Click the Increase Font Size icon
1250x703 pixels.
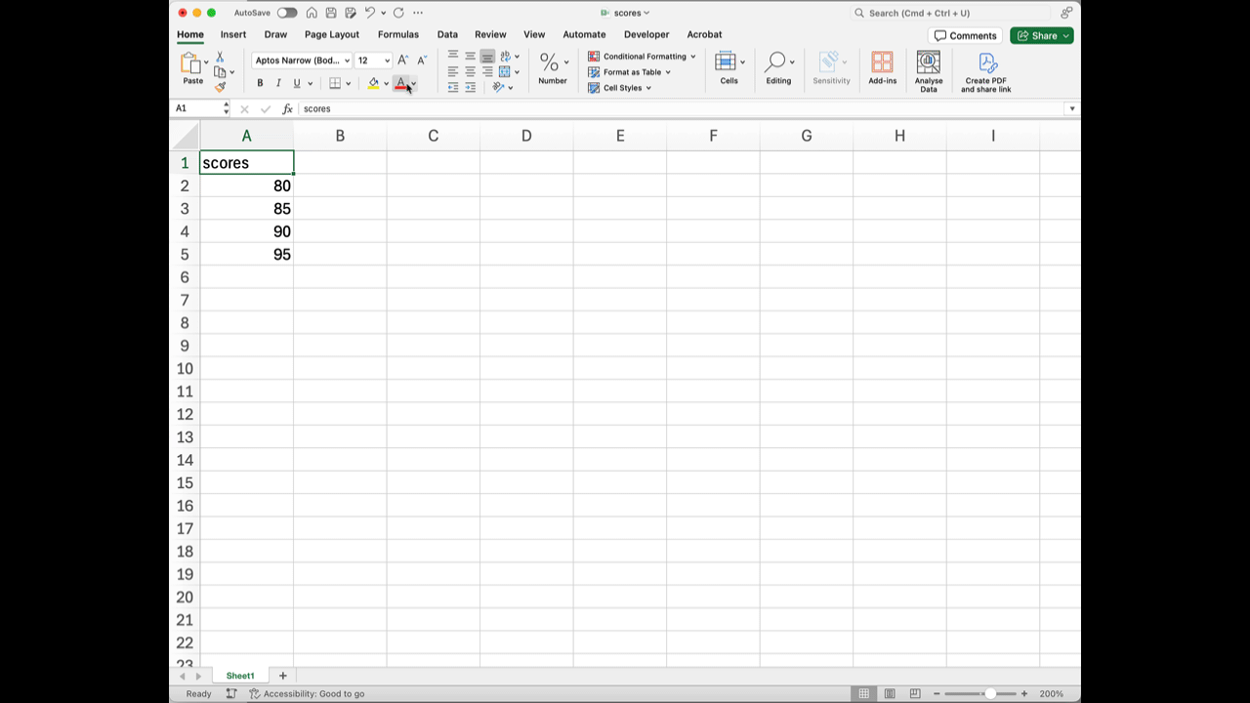(x=402, y=61)
